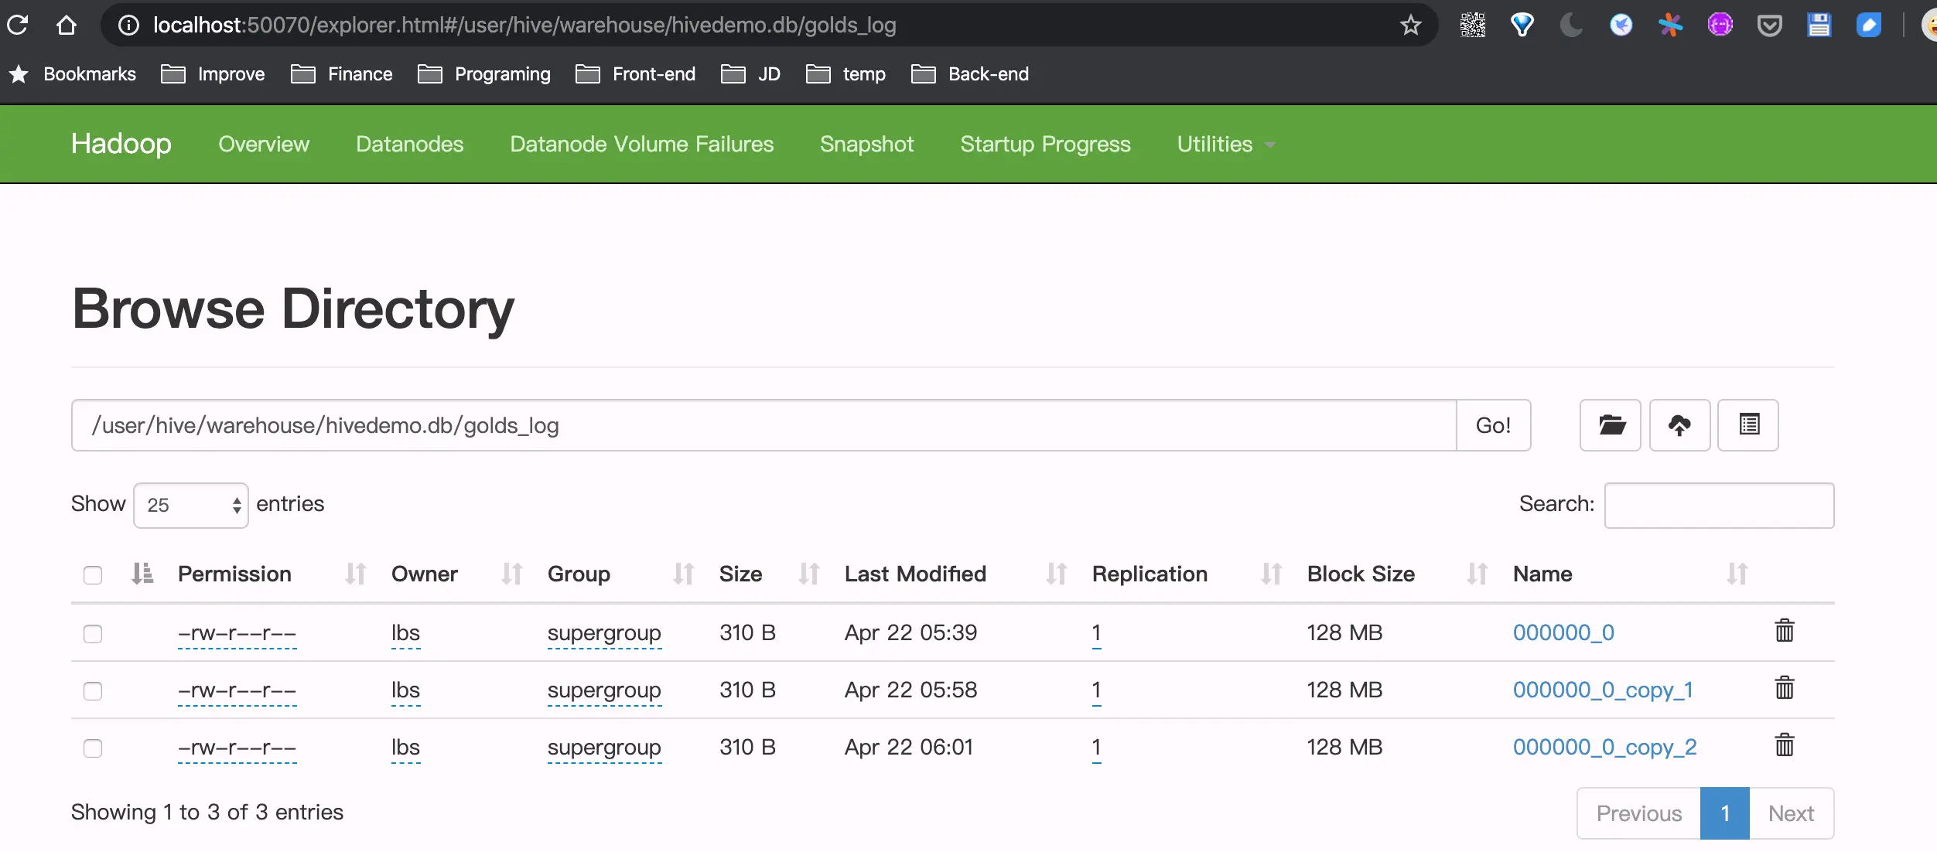Sort the table by Size column
This screenshot has width=1937, height=852.
click(740, 574)
